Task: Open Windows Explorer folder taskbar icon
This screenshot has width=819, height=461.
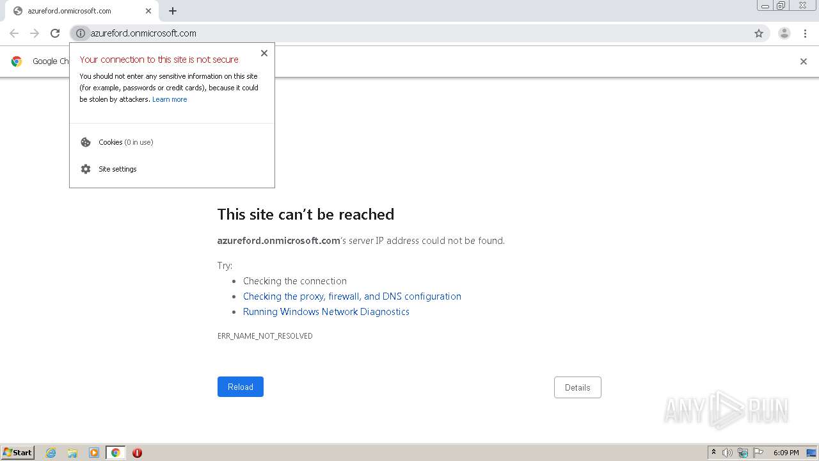Action: tap(72, 453)
